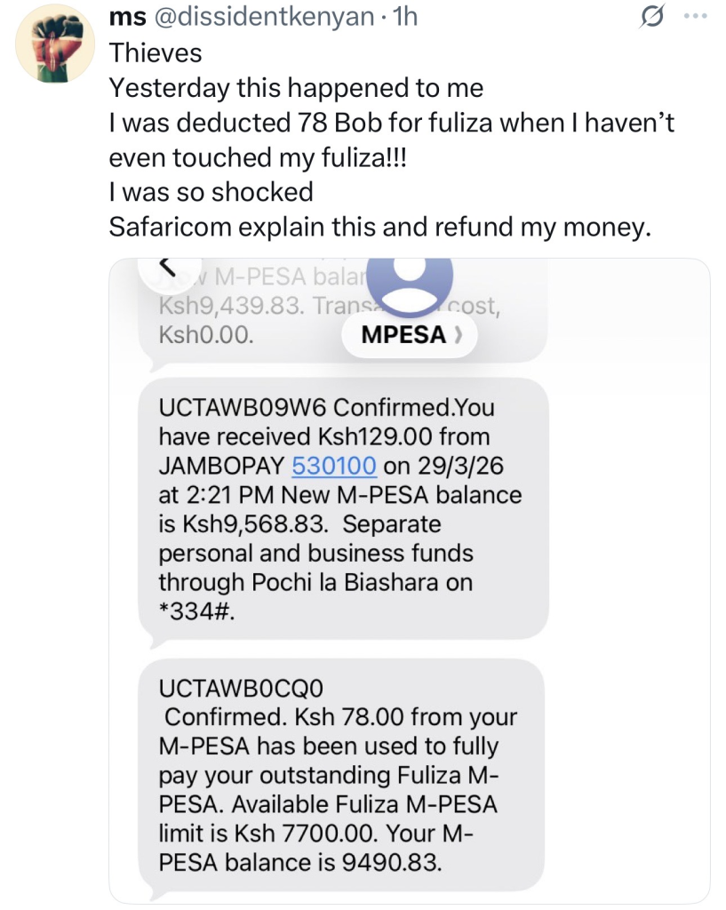Expand the chevron beside MPESA name
This screenshot has height=910, width=726.
coord(459,337)
